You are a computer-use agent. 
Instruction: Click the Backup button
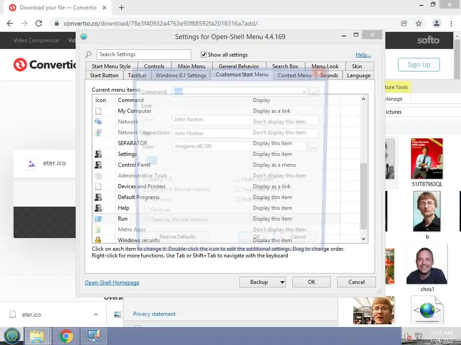pyautogui.click(x=259, y=282)
